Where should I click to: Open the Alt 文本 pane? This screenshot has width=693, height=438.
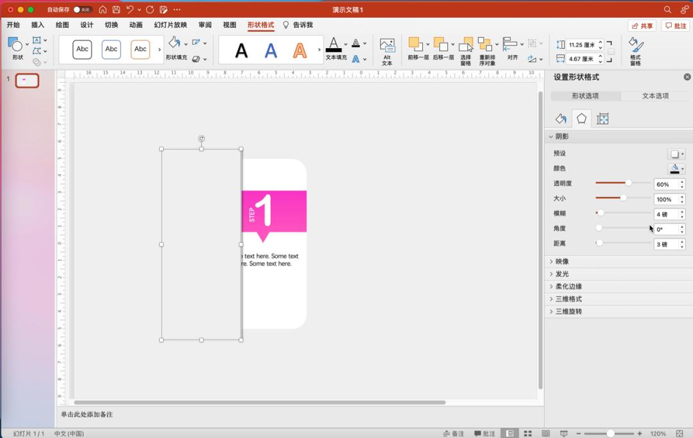387,50
